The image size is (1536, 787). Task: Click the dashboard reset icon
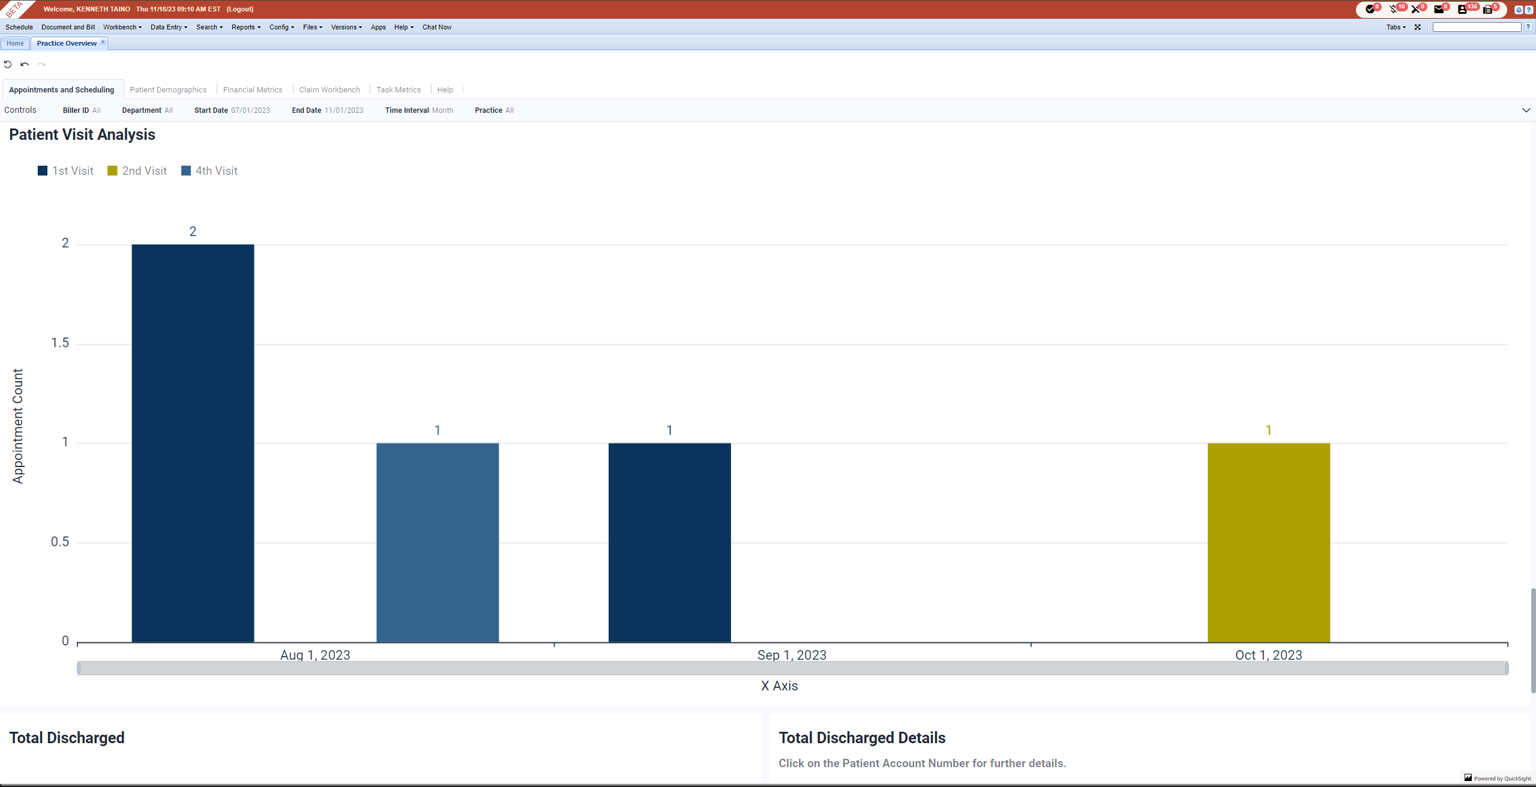tap(8, 64)
